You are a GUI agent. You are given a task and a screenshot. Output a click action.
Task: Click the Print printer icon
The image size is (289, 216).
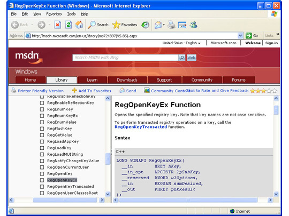click(x=171, y=25)
